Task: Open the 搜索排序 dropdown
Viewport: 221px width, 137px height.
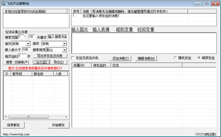Action: pos(64,50)
